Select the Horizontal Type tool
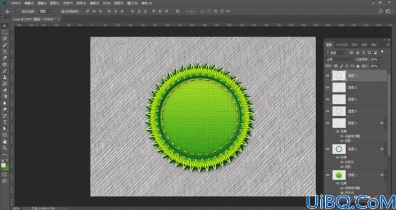 point(5,122)
